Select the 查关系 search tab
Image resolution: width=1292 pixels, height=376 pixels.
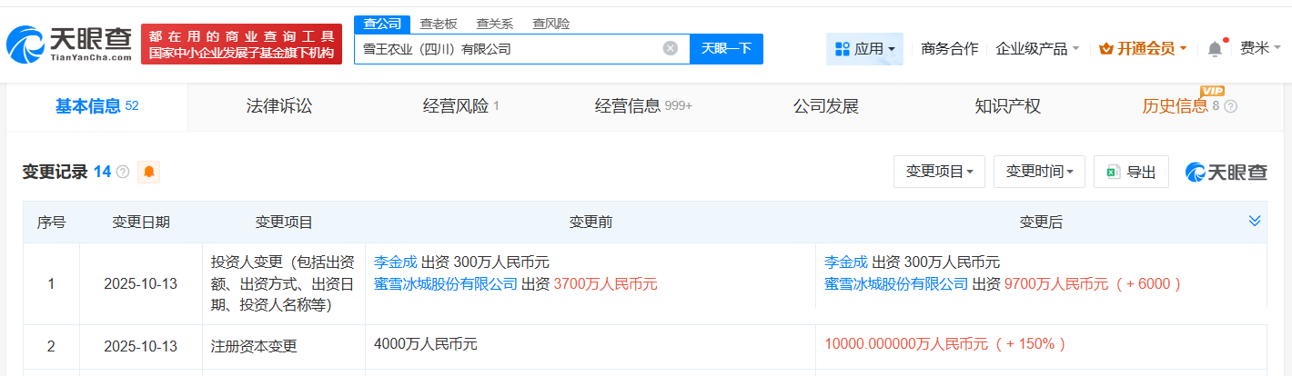495,24
